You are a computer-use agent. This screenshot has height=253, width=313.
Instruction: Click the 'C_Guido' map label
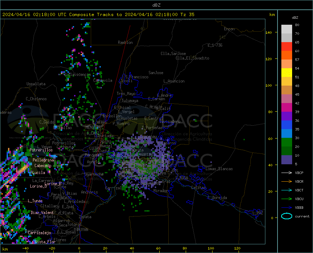(x=47, y=122)
